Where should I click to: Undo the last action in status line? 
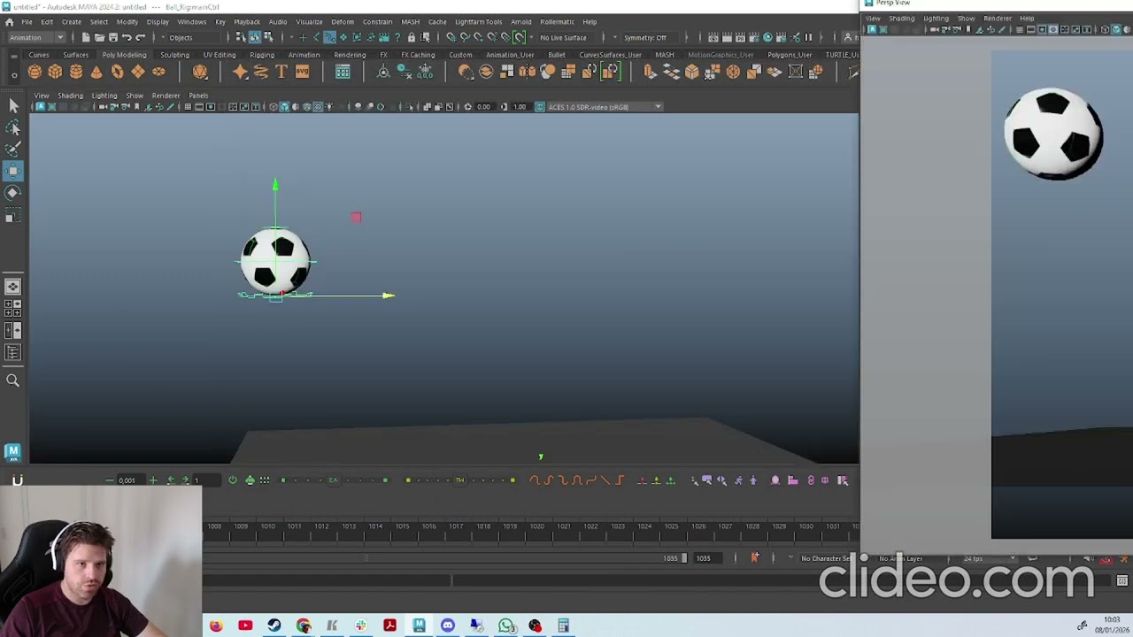click(x=127, y=37)
